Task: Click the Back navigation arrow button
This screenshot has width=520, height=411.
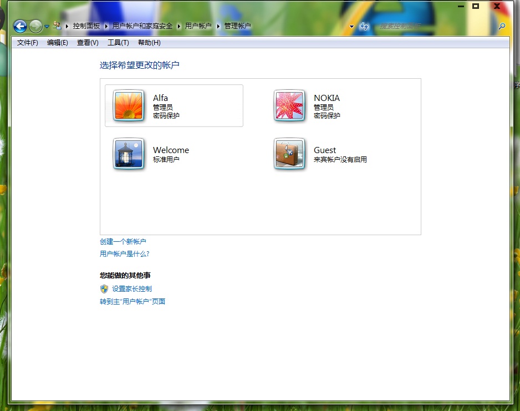Action: pos(20,26)
